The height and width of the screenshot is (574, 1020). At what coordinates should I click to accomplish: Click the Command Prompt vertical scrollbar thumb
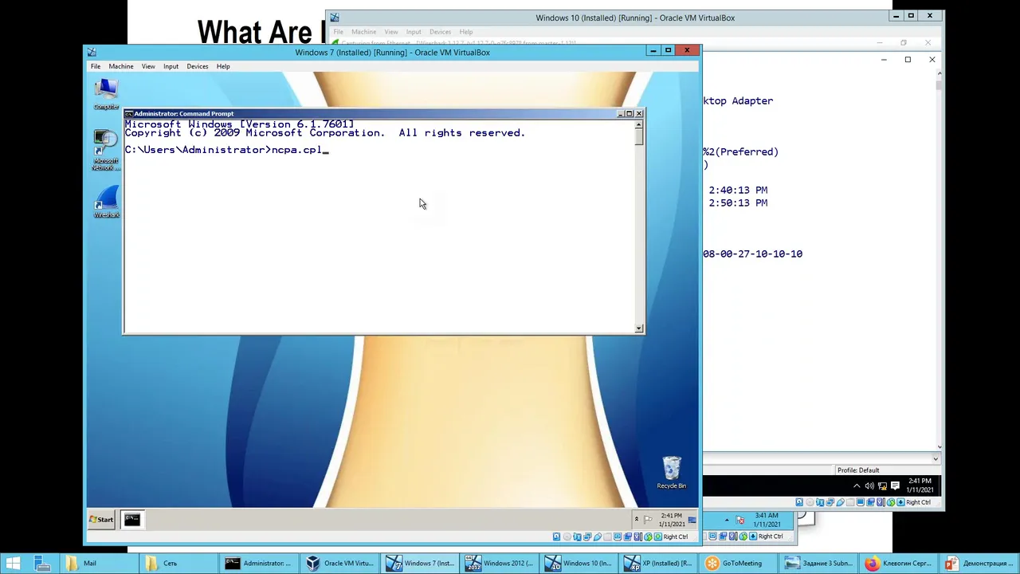point(639,137)
